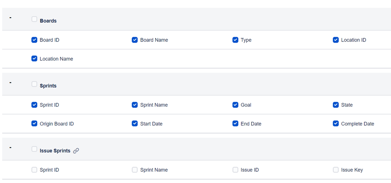This screenshot has height=183, width=391.
Task: Enable the Issue ID field
Action: [x=235, y=170]
